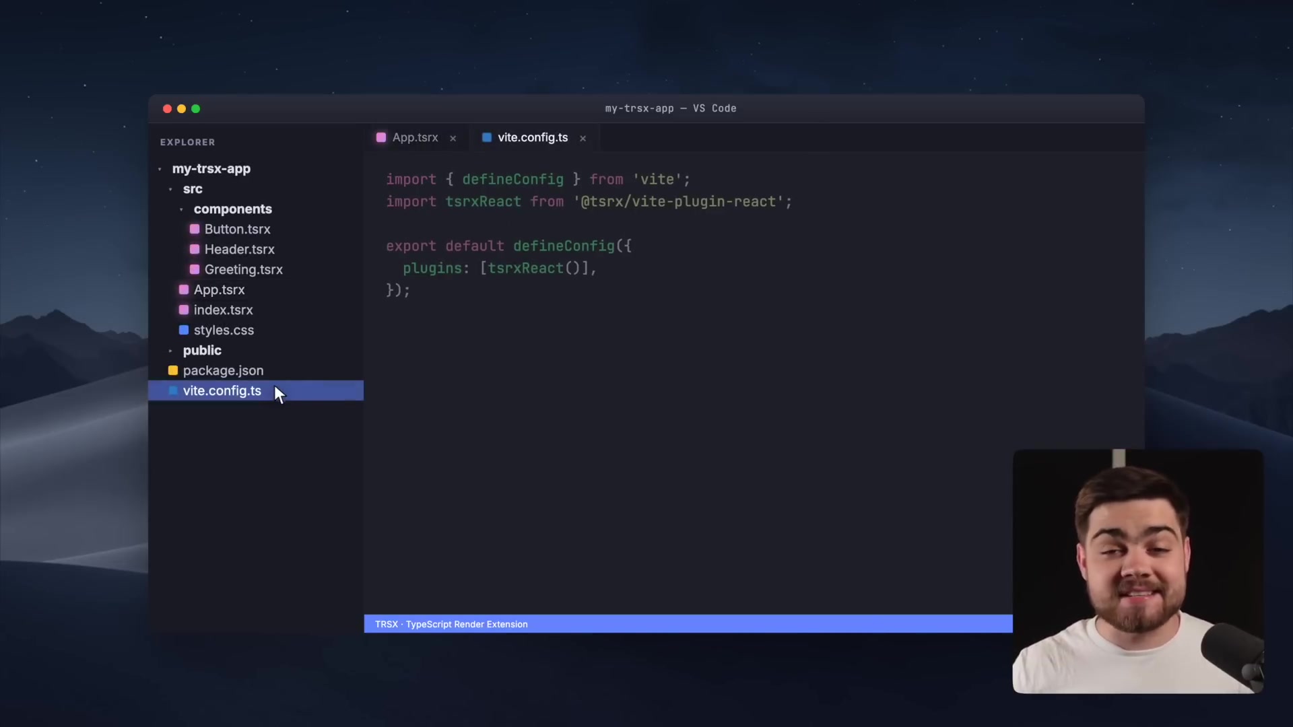This screenshot has height=727, width=1293.
Task: Collapse the components folder arrow
Action: point(182,209)
